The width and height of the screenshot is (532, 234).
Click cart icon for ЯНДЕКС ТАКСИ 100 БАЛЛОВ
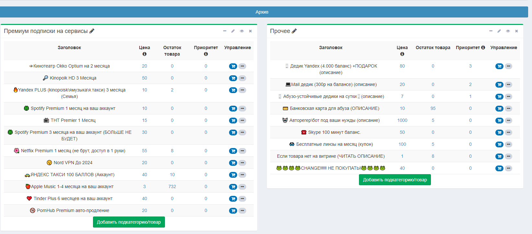[233, 175]
